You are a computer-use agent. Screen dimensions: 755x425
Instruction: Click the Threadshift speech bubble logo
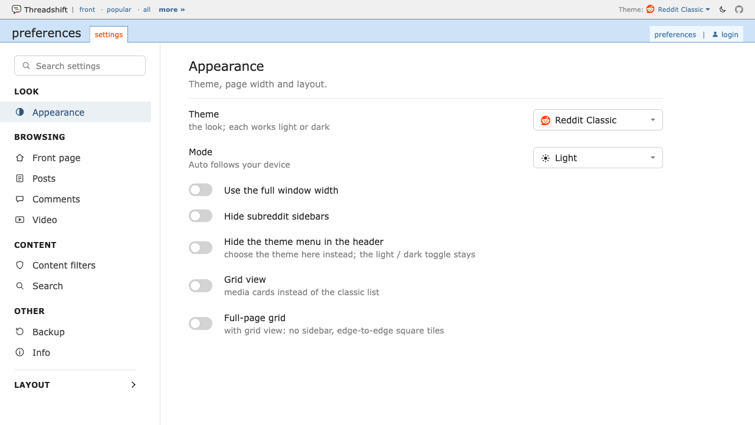pyautogui.click(x=17, y=9)
